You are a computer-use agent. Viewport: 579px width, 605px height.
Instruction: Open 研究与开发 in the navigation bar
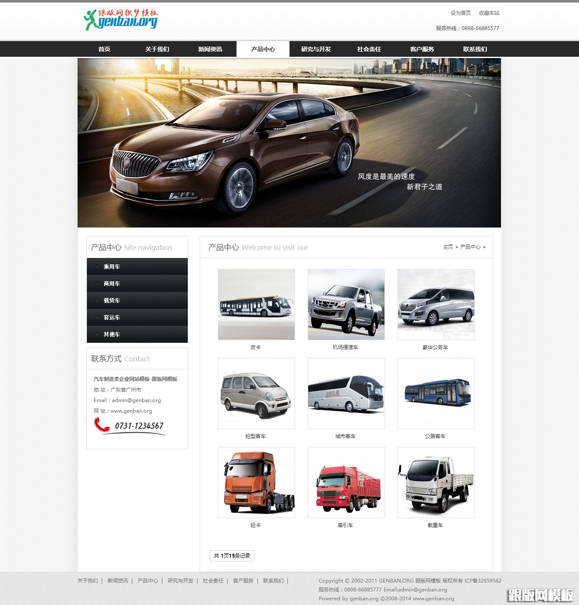click(316, 49)
